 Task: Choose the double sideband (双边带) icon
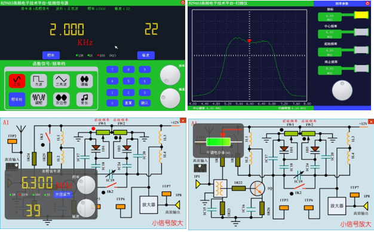pyautogui.click(x=62, y=99)
